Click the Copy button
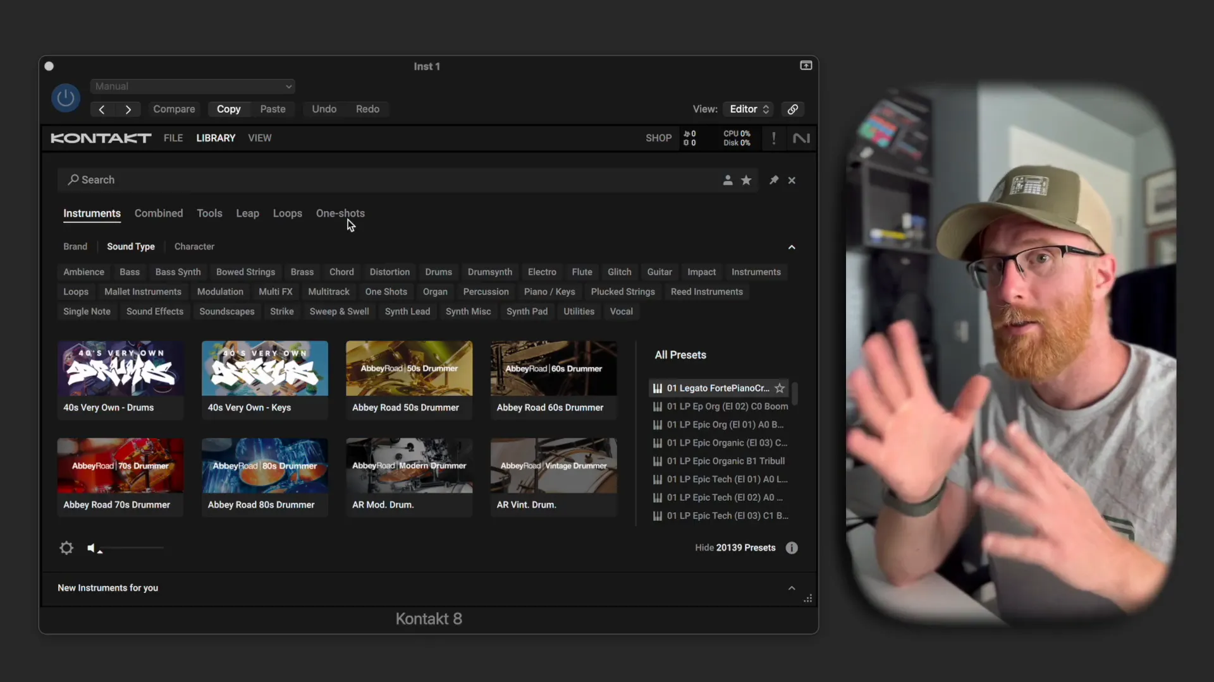The image size is (1214, 682). pyautogui.click(x=228, y=109)
